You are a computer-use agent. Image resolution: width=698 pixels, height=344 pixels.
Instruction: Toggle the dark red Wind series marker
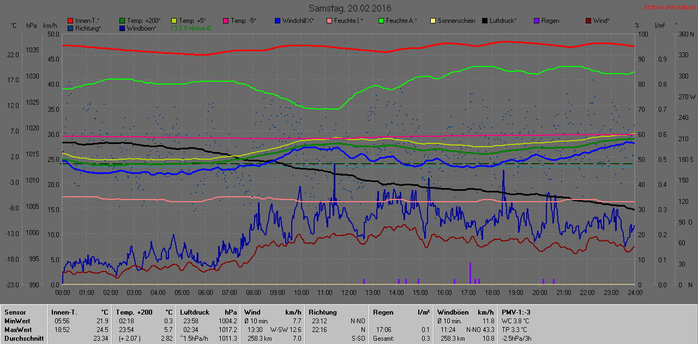(x=588, y=21)
